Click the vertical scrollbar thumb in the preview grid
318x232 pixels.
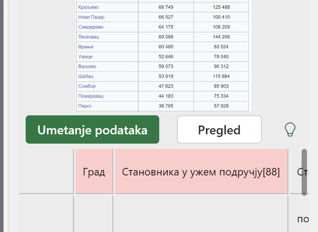coord(304,172)
